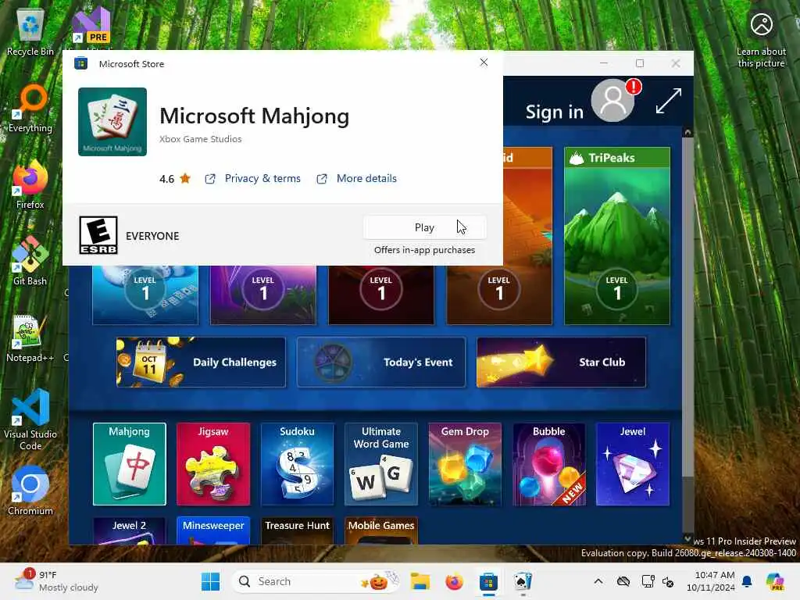This screenshot has width=800, height=600.
Task: Click the muted volume tray icon
Action: (x=668, y=581)
